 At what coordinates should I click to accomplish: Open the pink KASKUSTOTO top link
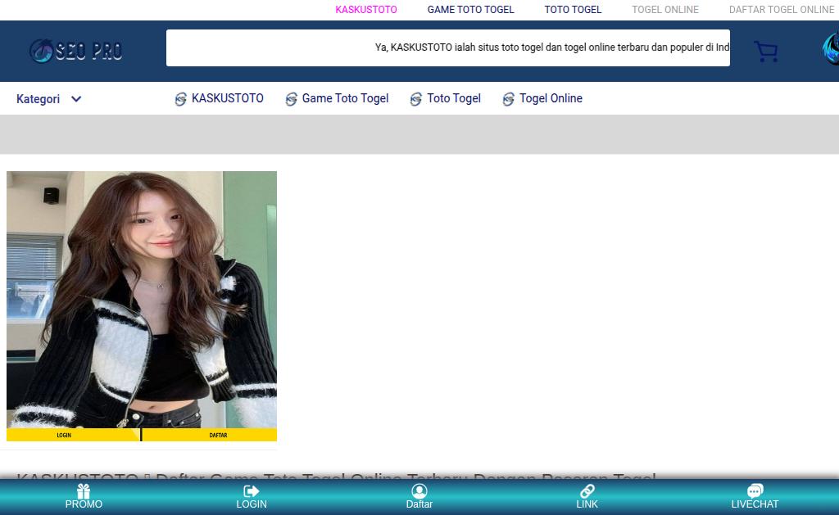366,10
